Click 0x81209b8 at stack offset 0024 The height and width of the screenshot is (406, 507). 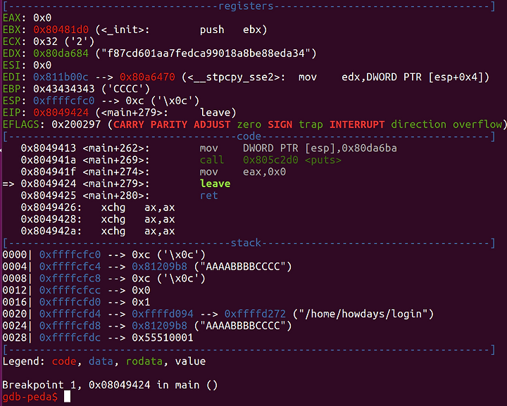[159, 326]
